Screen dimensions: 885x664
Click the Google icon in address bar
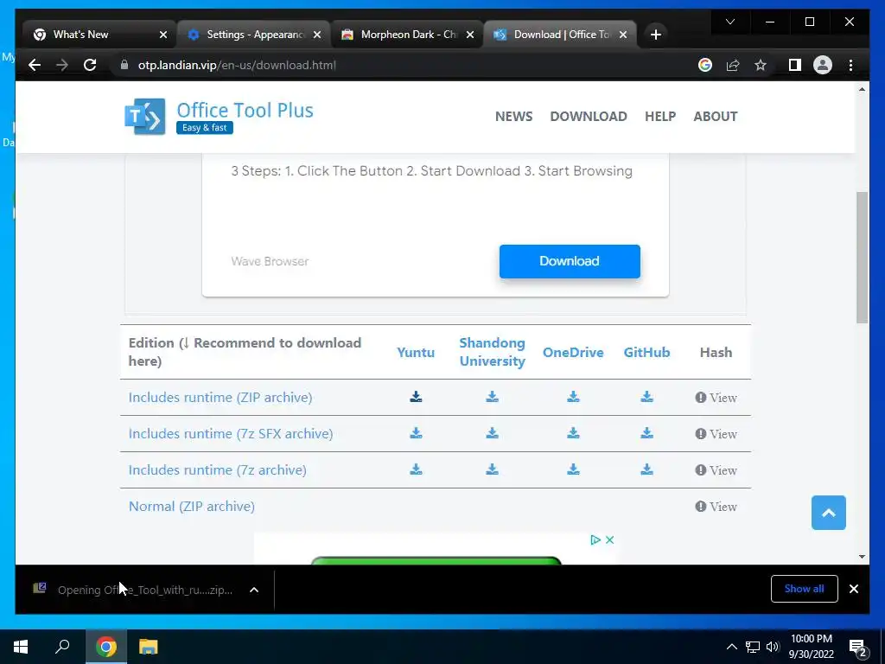705,65
